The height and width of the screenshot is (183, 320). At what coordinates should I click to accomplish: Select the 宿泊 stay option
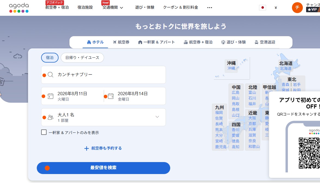[50, 58]
